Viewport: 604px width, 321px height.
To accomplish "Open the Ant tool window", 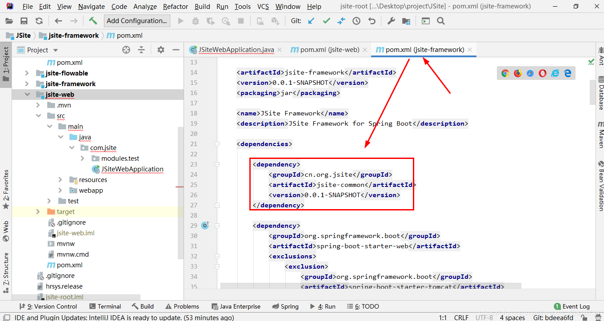I will (x=600, y=56).
